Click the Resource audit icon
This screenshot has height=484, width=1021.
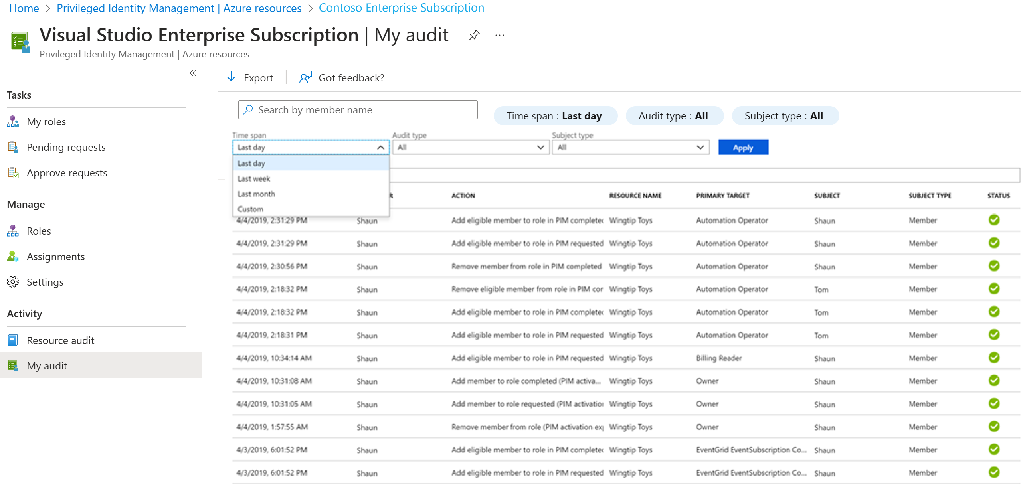pos(13,340)
